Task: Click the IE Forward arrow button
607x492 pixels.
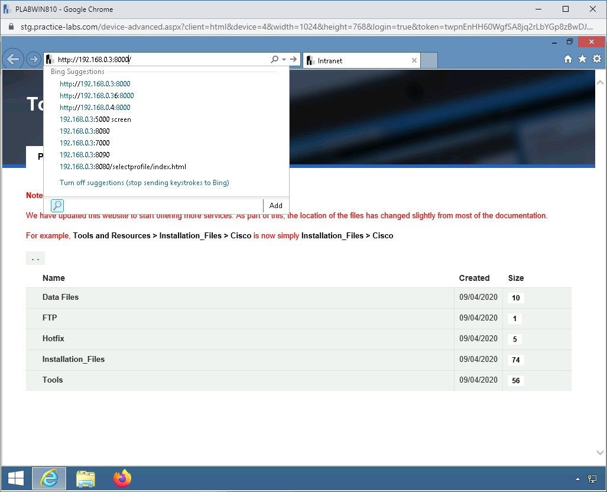Action: [33, 60]
